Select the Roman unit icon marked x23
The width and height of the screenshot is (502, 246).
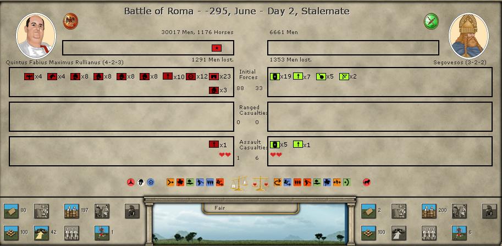[x=214, y=77]
